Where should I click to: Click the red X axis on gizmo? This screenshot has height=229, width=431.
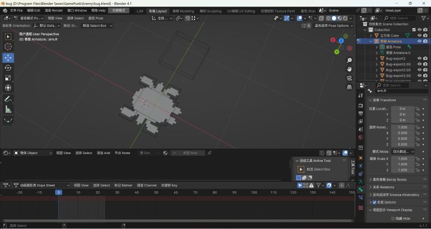click(x=333, y=40)
